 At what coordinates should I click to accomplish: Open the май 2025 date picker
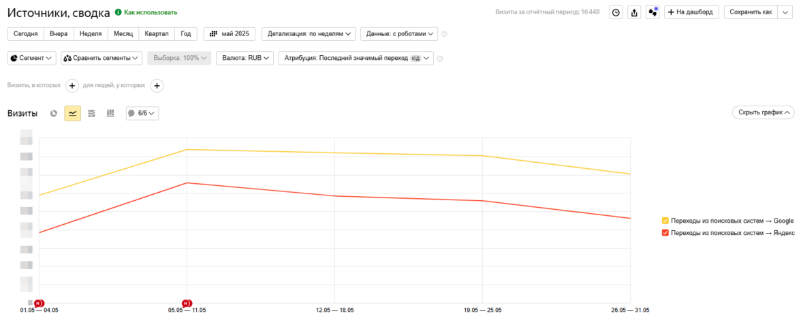pos(229,33)
